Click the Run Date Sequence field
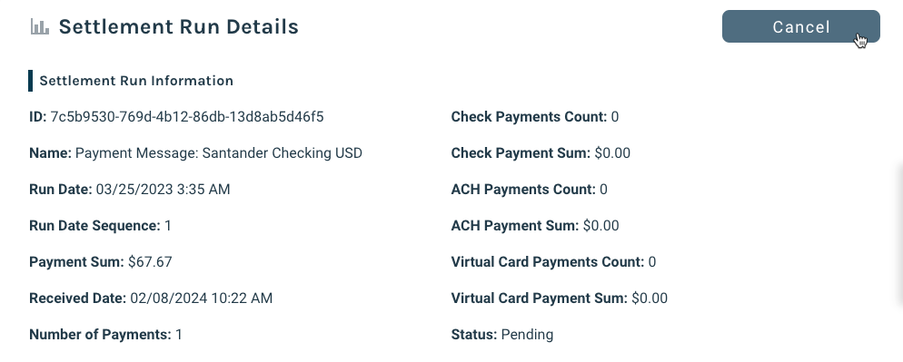This screenshot has height=362, width=903. point(100,226)
